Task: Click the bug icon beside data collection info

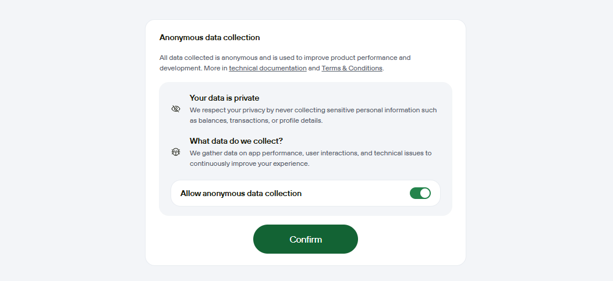Action: pyautogui.click(x=176, y=152)
